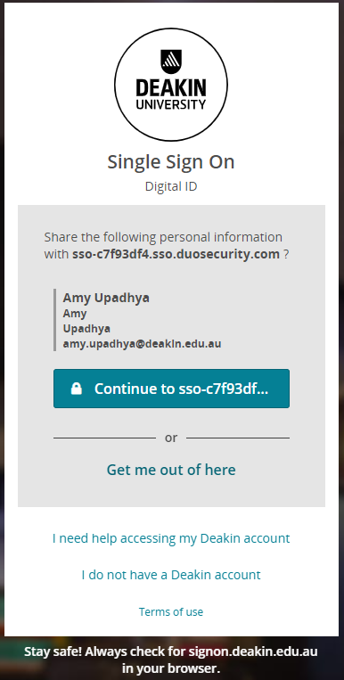This screenshot has height=680, width=344.
Task: Click the "Stay safe!" banner message
Action: tap(171, 660)
